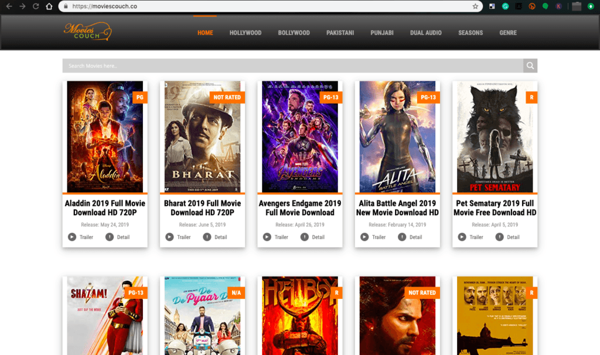Viewport: 600px width, 355px height.
Task: Open the DUAL AUDIO category
Action: tap(426, 33)
